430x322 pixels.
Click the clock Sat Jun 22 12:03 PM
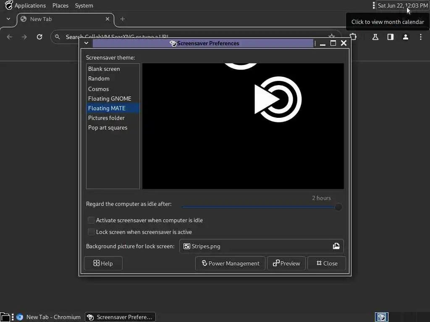point(403,5)
